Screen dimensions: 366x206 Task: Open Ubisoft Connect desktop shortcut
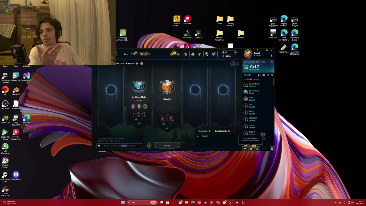[5, 163]
